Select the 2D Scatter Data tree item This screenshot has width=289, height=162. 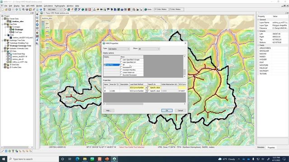15,67
